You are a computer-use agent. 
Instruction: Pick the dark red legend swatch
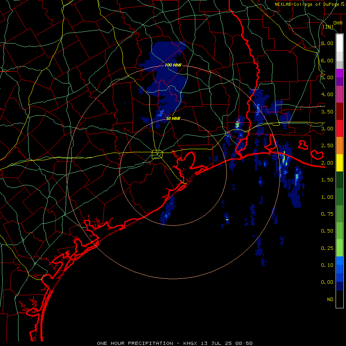coord(339,111)
